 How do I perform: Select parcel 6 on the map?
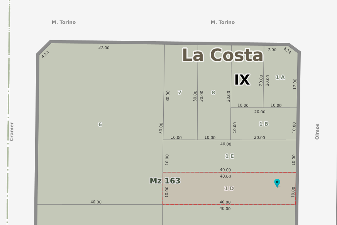click(100, 124)
